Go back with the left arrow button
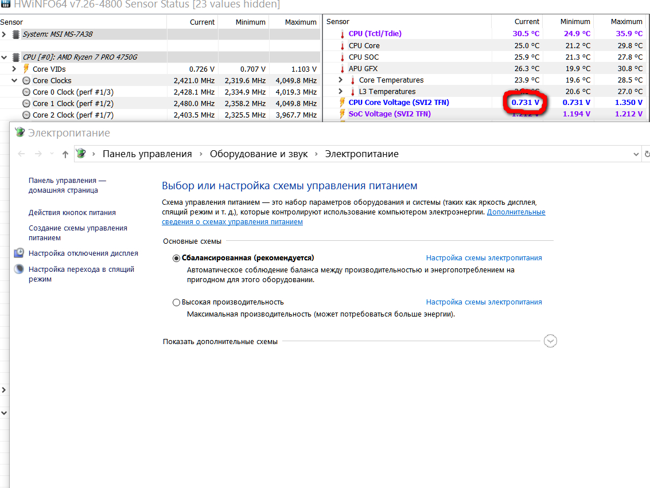650x488 pixels. point(22,154)
